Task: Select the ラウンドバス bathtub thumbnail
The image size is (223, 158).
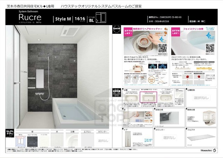Action: click(166, 98)
